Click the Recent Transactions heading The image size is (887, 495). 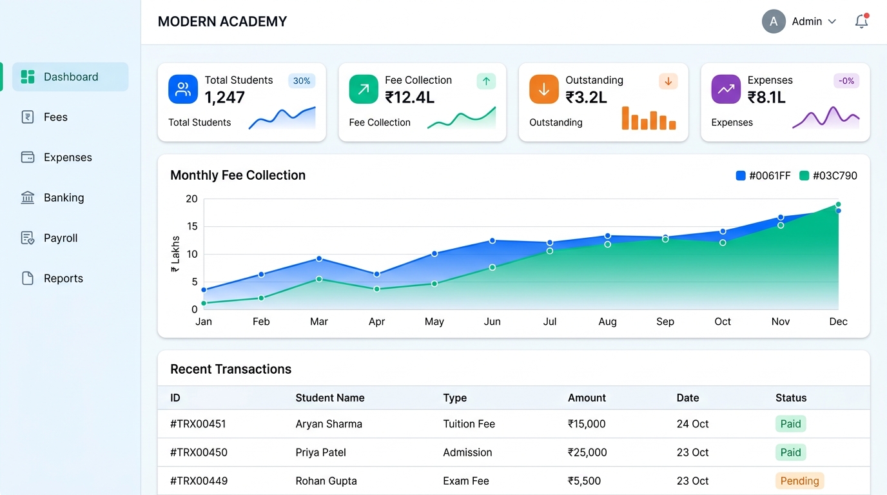tap(231, 369)
